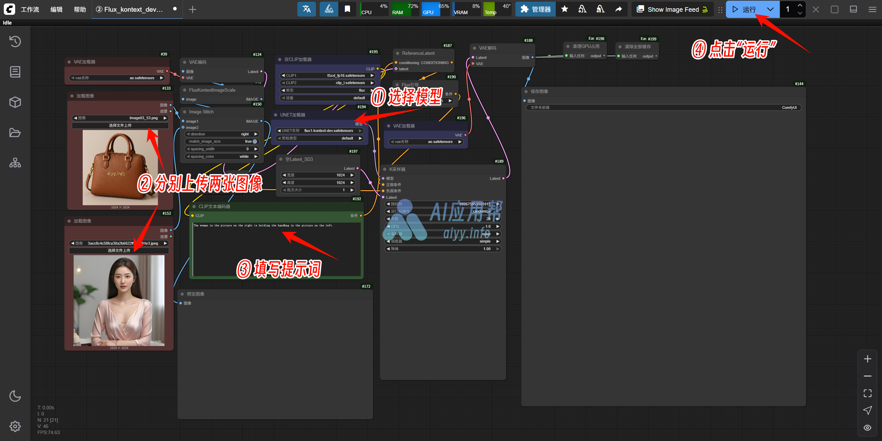Cancel current run X button

point(816,9)
